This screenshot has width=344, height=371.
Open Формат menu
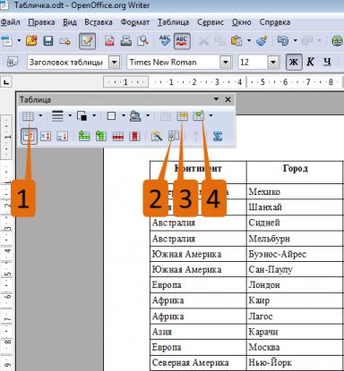point(135,22)
